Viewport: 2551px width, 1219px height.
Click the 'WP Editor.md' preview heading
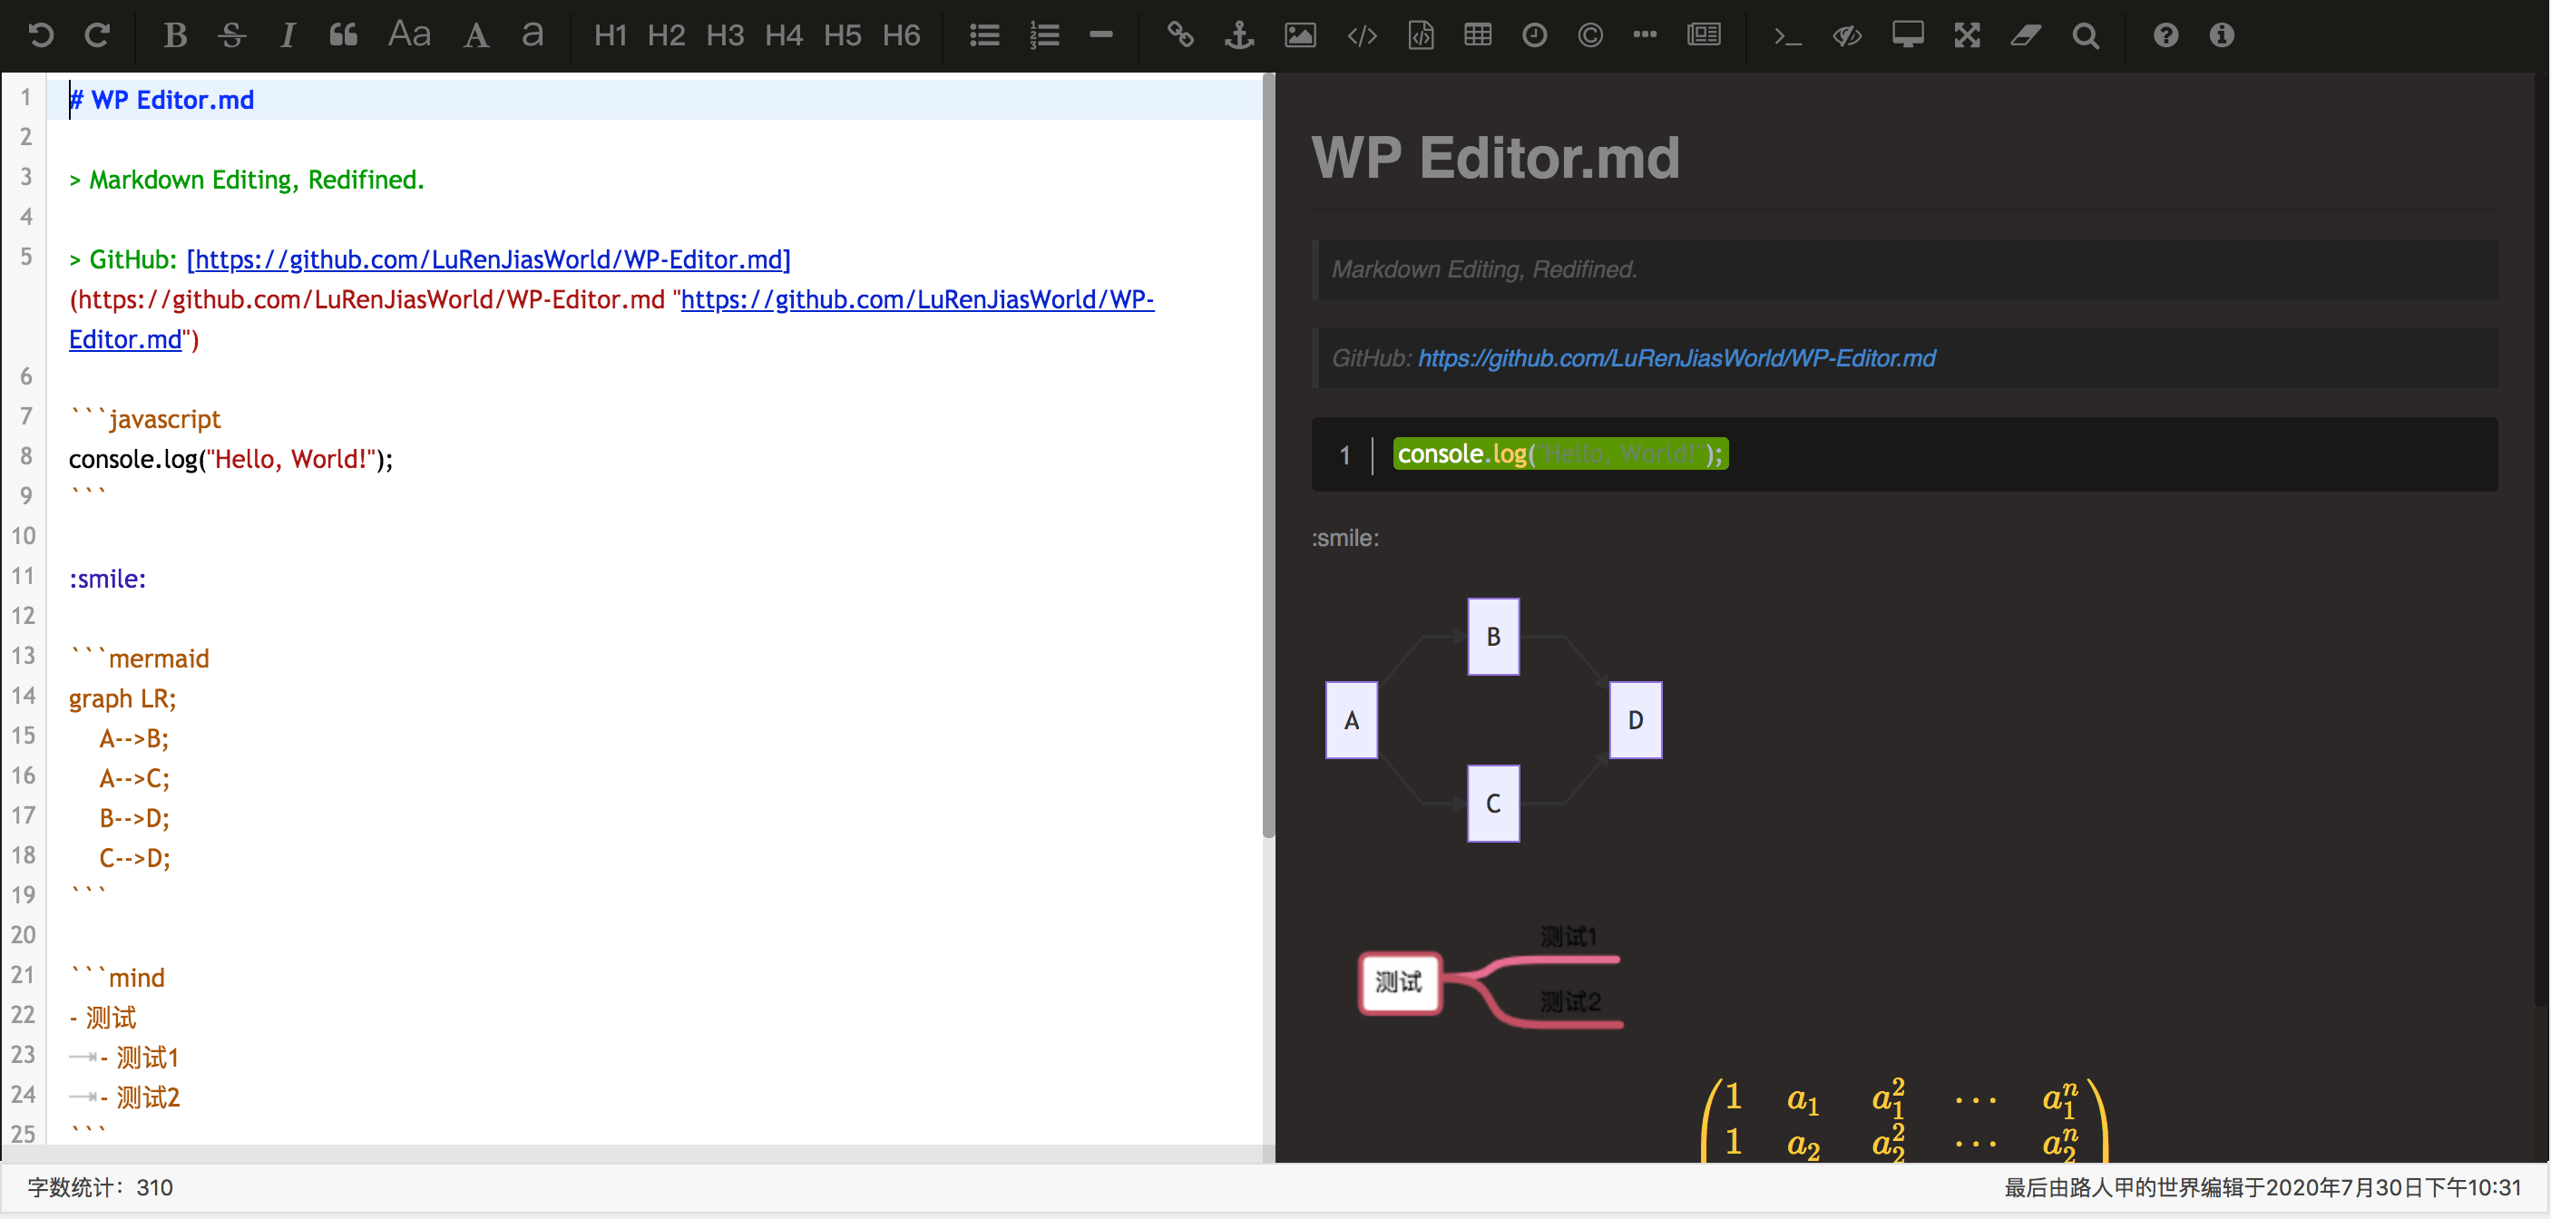(1495, 158)
